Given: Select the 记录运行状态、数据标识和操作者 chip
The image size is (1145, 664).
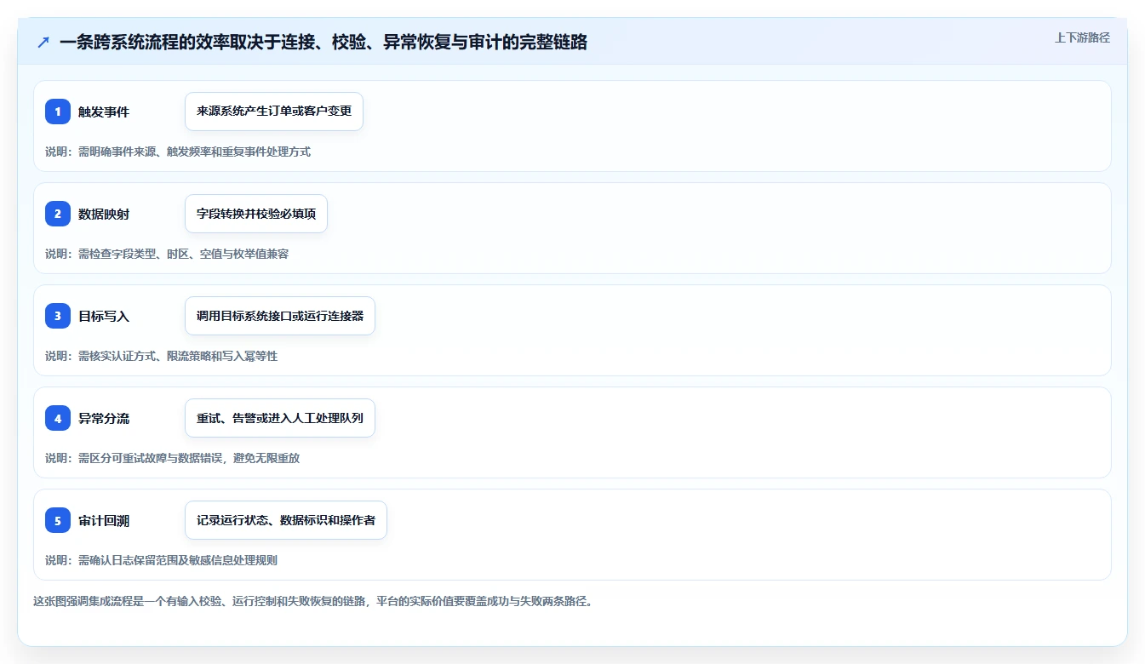Looking at the screenshot, I should [286, 520].
